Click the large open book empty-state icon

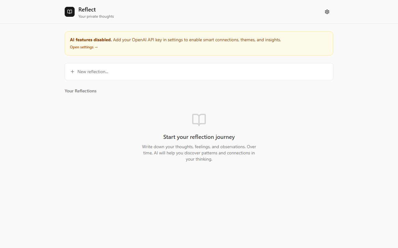pyautogui.click(x=199, y=120)
